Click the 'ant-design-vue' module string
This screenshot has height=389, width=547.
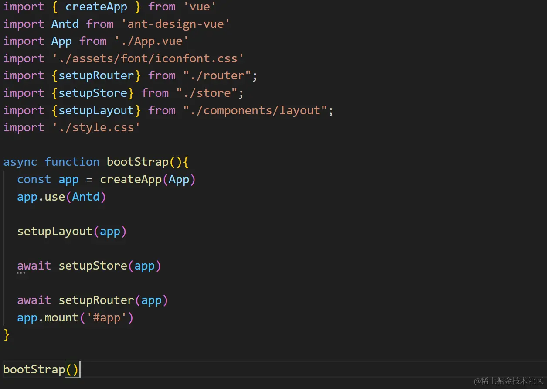[176, 24]
